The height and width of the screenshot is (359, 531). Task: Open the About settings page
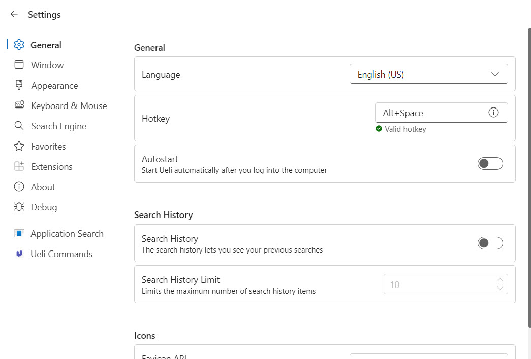coord(43,187)
